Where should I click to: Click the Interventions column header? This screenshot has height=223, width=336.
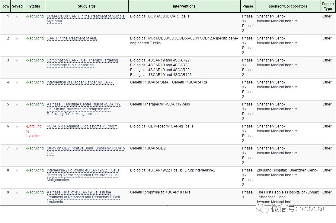click(x=184, y=6)
